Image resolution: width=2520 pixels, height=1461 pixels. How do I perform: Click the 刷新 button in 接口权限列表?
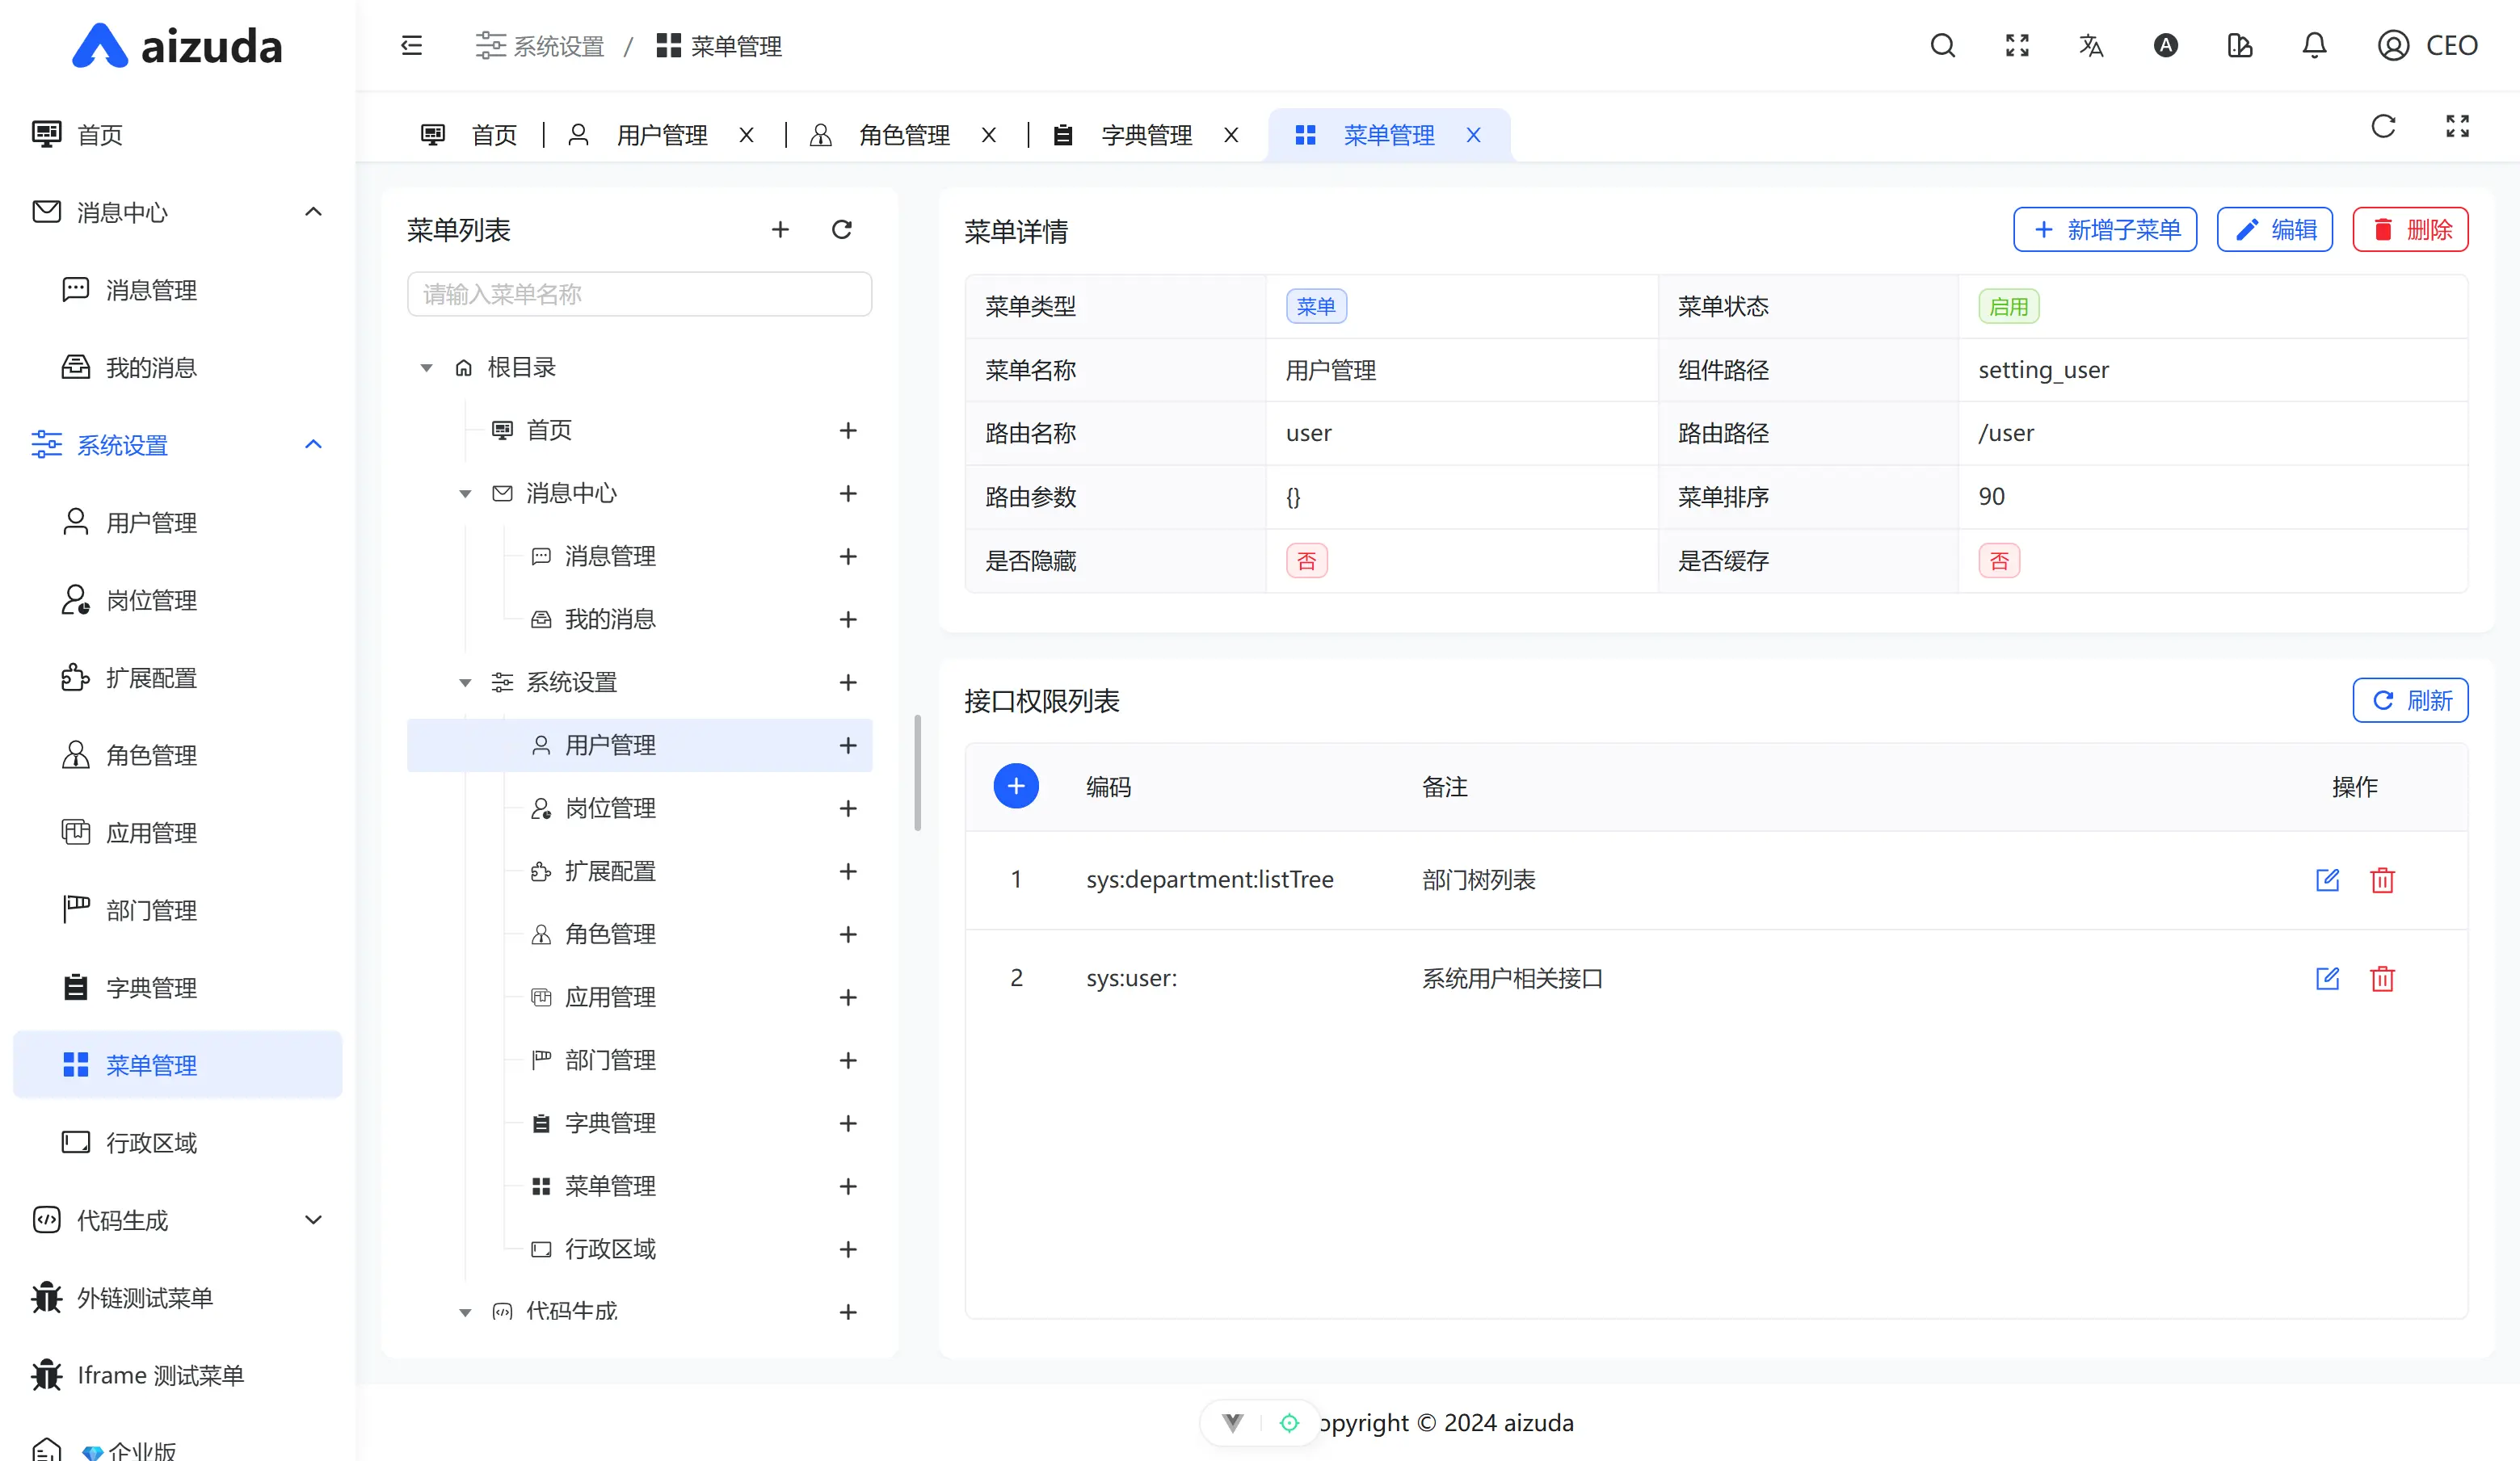[x=2410, y=700]
